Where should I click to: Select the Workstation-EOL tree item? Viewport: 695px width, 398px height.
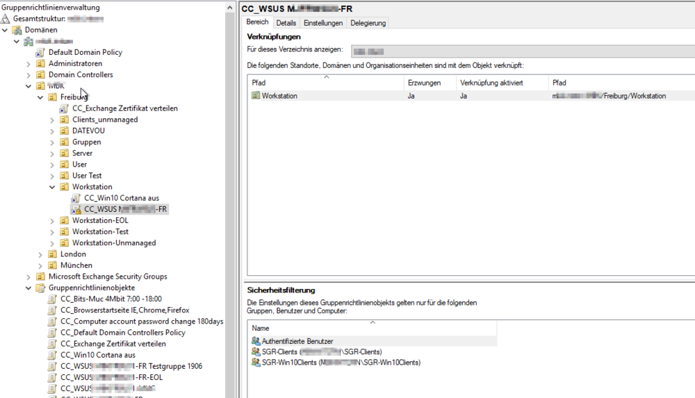[x=100, y=220]
